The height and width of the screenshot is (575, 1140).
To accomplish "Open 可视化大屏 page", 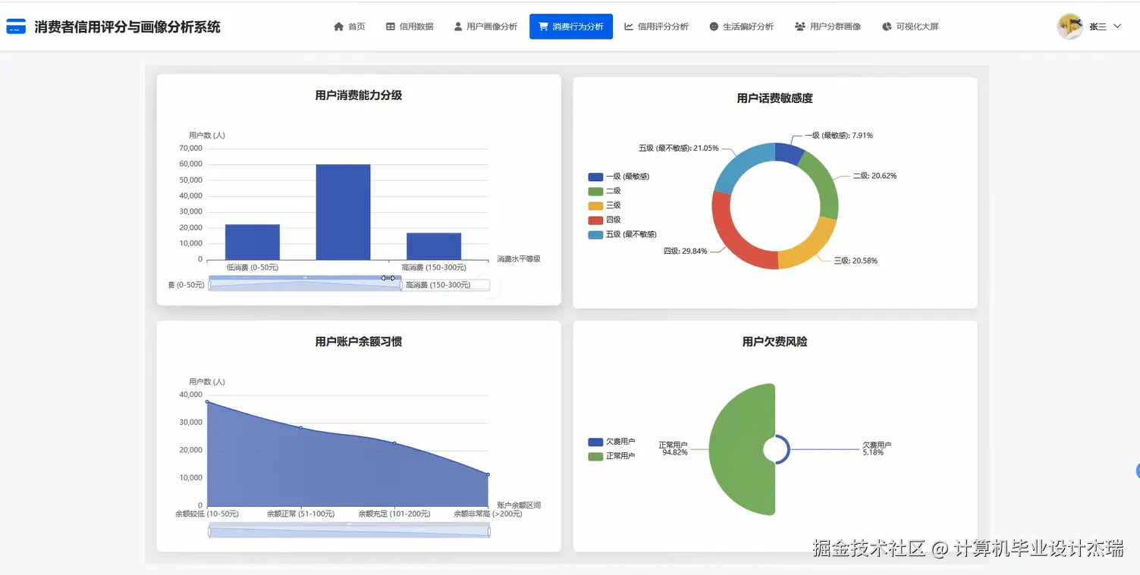I will tap(910, 27).
